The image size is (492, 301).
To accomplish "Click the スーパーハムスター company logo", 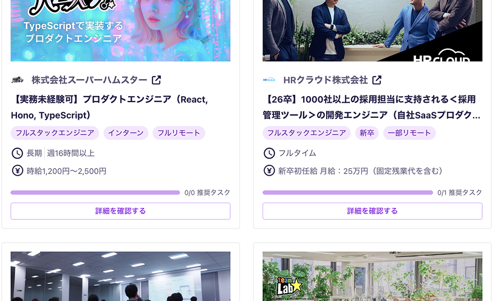I will pos(18,80).
